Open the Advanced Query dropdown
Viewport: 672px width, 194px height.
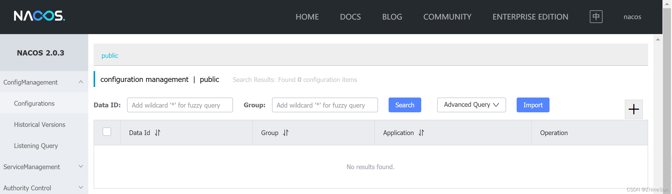tap(471, 105)
